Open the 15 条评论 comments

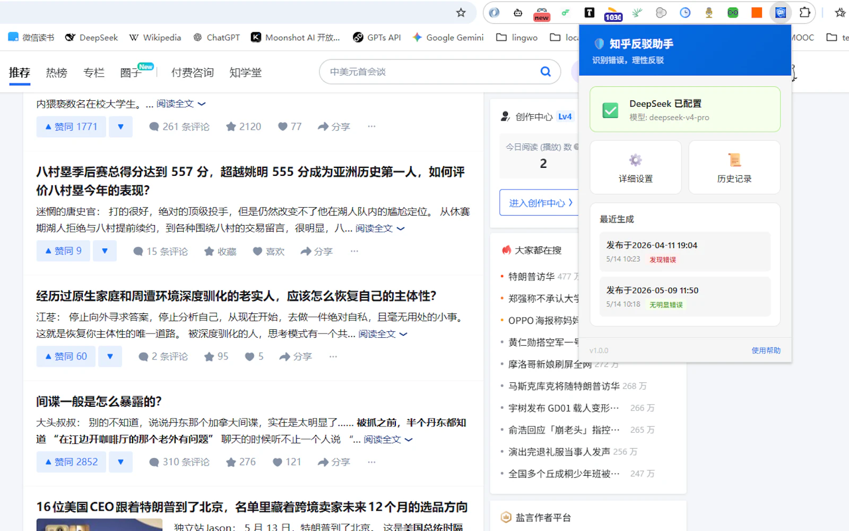[x=161, y=251]
